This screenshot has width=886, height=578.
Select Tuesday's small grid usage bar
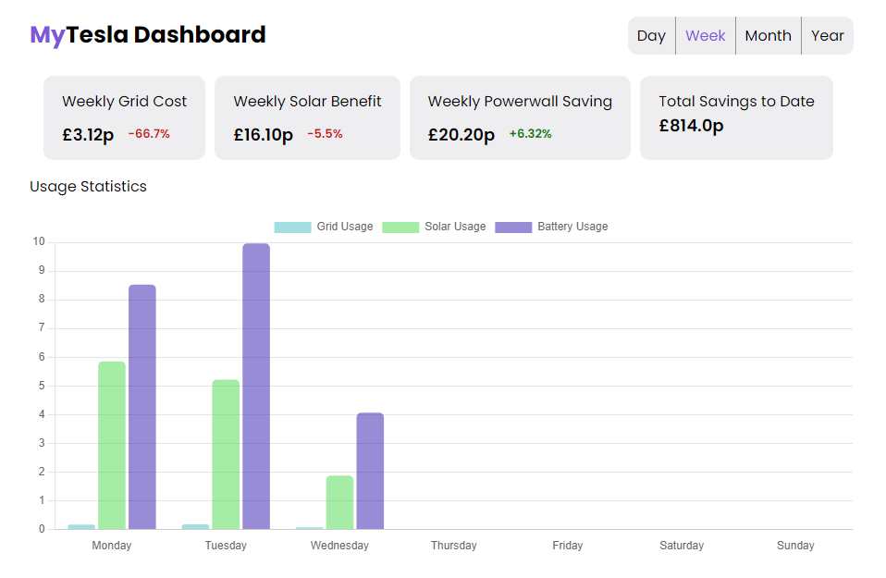(195, 527)
